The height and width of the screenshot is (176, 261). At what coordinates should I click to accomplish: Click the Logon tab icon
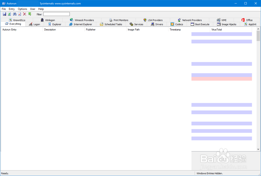point(31,24)
